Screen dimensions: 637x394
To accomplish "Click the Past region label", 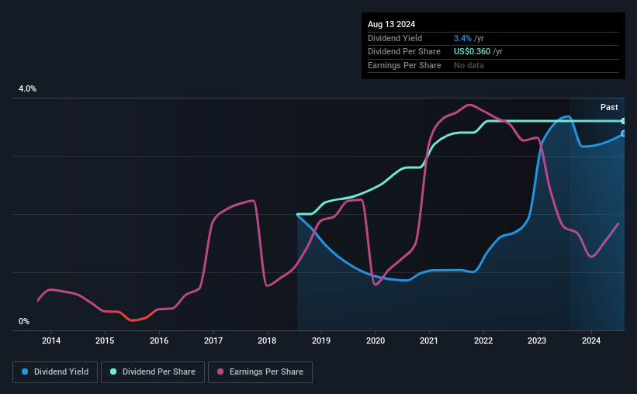I will point(609,107).
